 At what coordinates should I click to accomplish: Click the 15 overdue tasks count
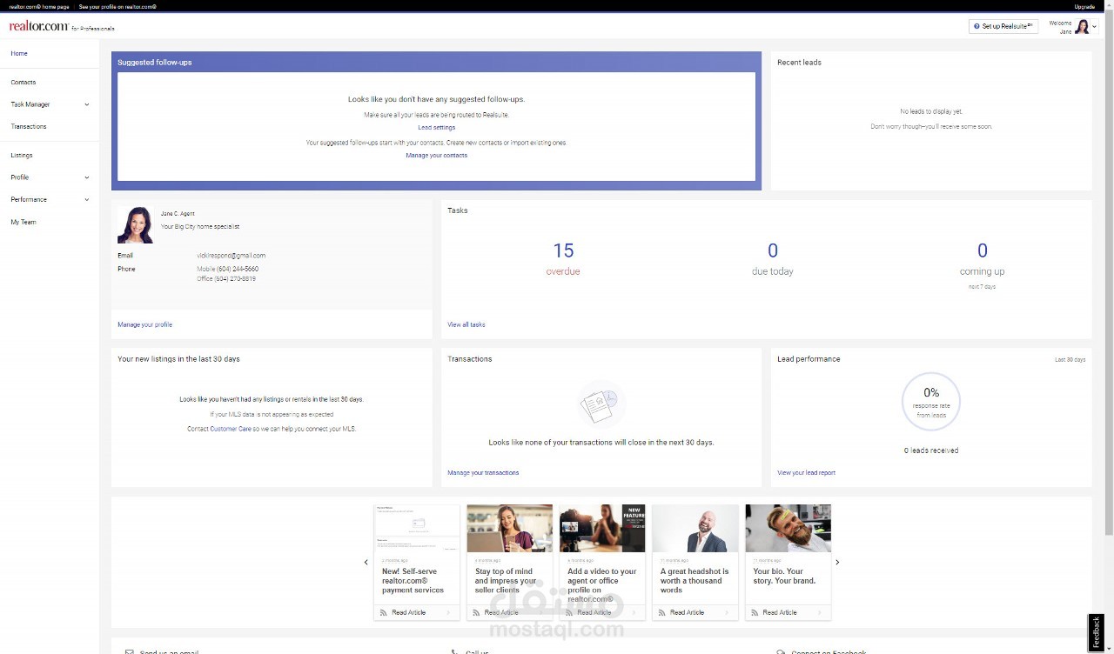[x=563, y=250]
